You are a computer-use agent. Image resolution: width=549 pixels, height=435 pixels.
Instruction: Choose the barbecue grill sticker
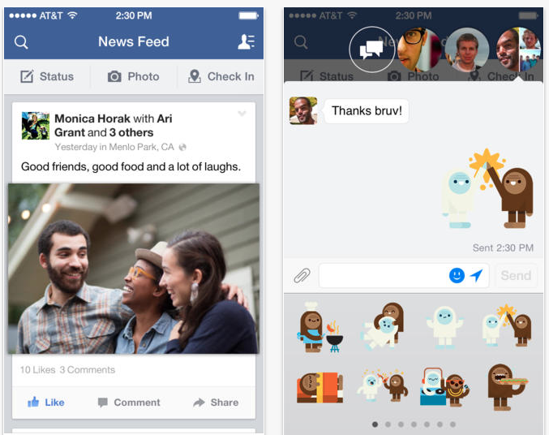[320, 327]
